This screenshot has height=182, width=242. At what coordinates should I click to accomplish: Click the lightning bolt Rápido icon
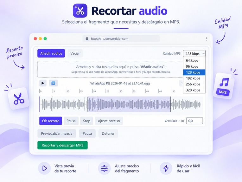pyautogui.click(x=166, y=168)
